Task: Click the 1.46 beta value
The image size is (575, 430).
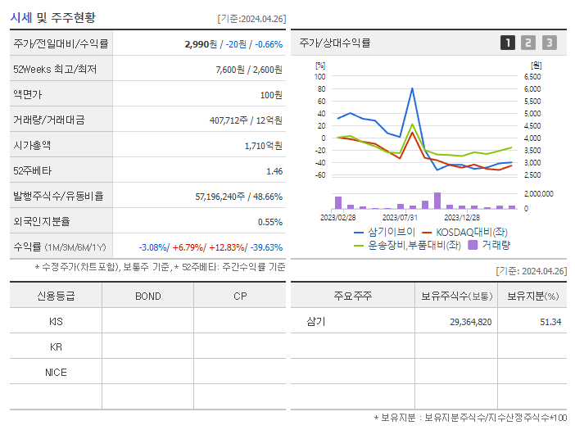Action: 274,171
